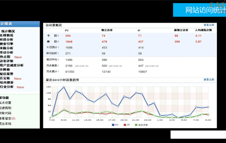The height and width of the screenshot is (143, 226).
Task: Click the PV peak data point at 9:00
Action: (x=64, y=87)
